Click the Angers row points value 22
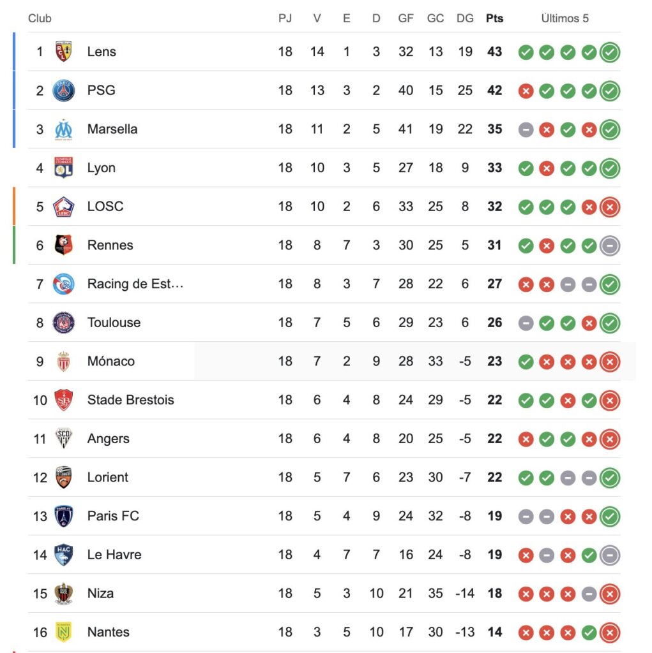Image resolution: width=652 pixels, height=653 pixels. [494, 439]
